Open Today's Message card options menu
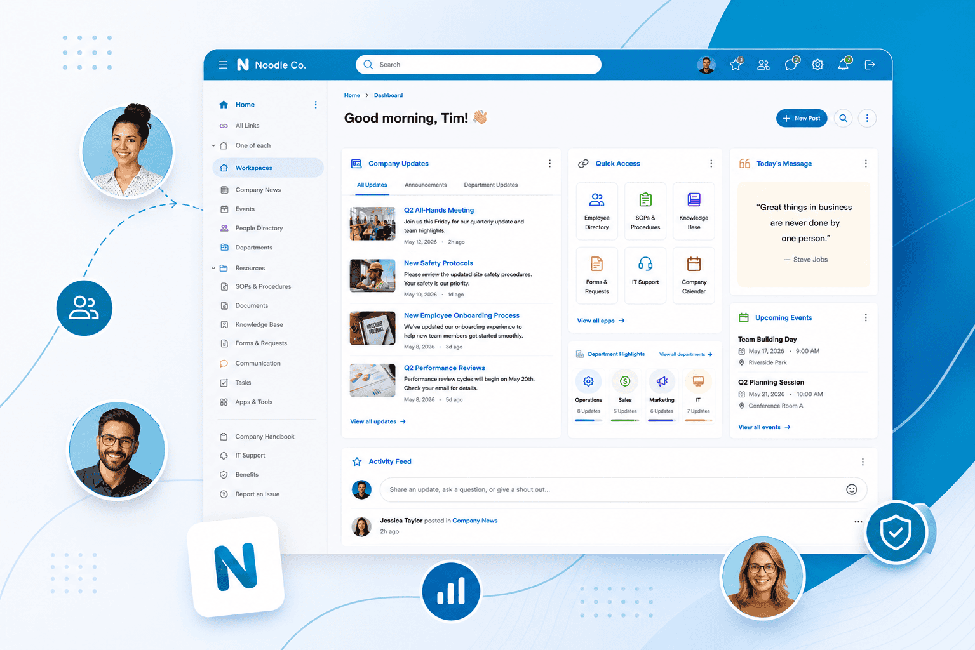Image resolution: width=975 pixels, height=650 pixels. pos(866,164)
